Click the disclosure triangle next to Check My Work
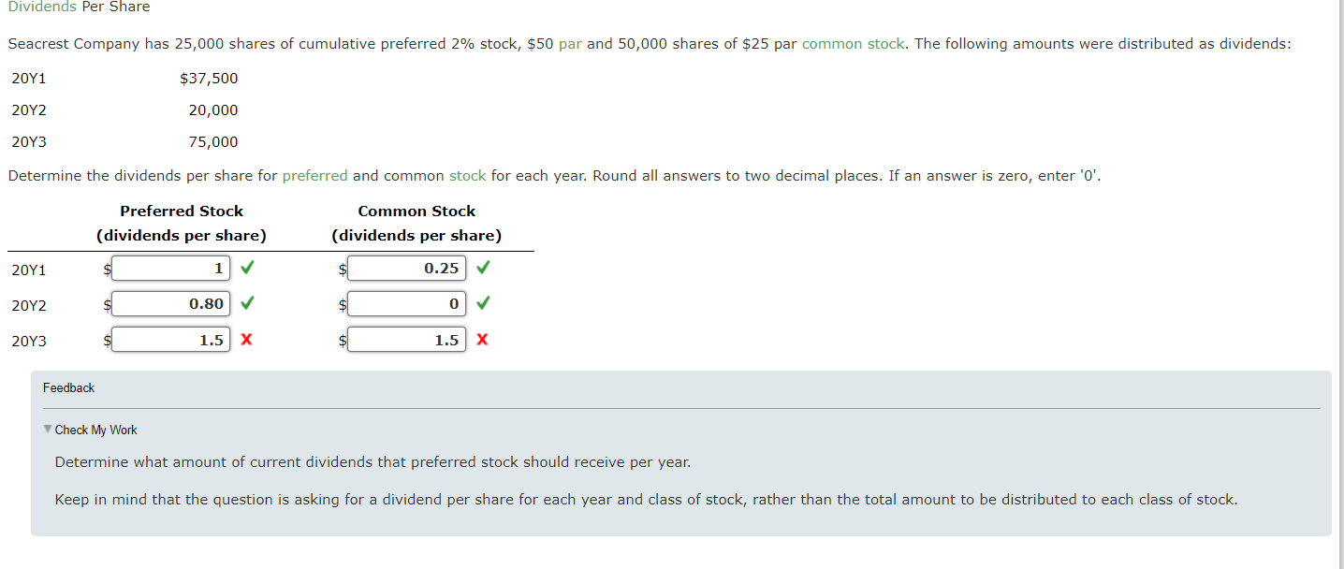1344x569 pixels. 49,430
